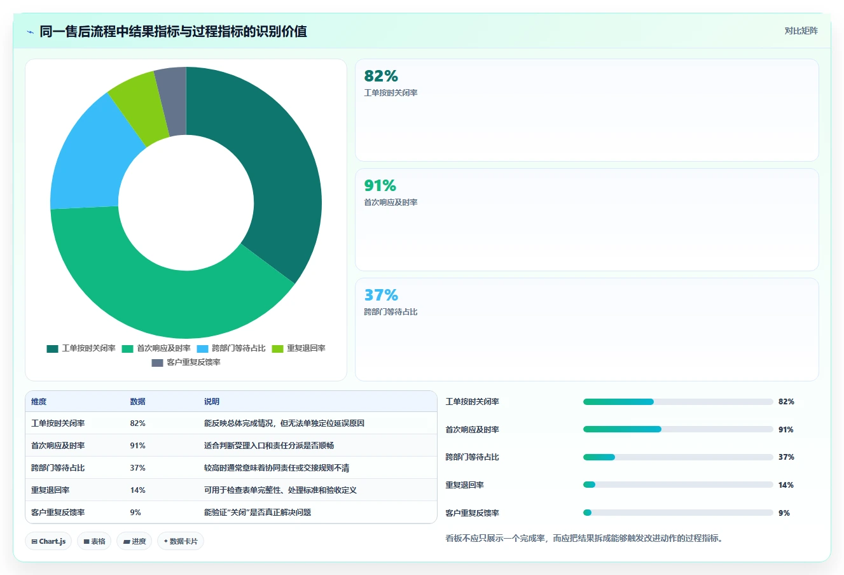This screenshot has width=844, height=575.
Task: Click the 首次响应及时率 progress bar
Action: (x=678, y=429)
